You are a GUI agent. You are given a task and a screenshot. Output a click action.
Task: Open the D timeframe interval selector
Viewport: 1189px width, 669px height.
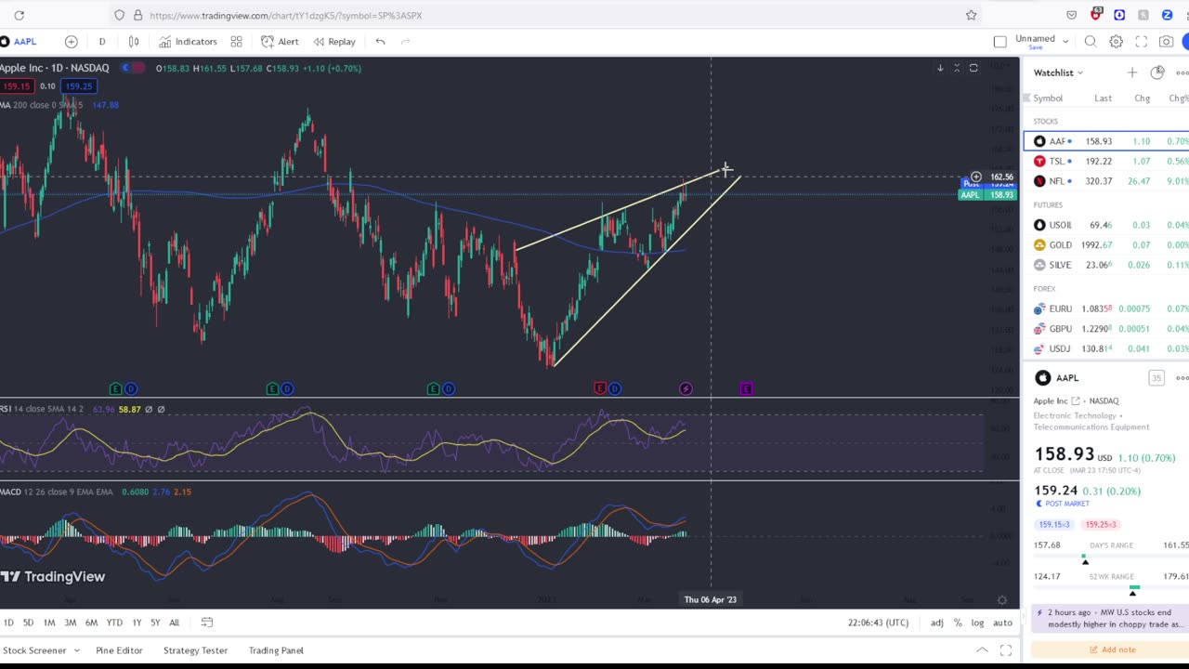102,41
